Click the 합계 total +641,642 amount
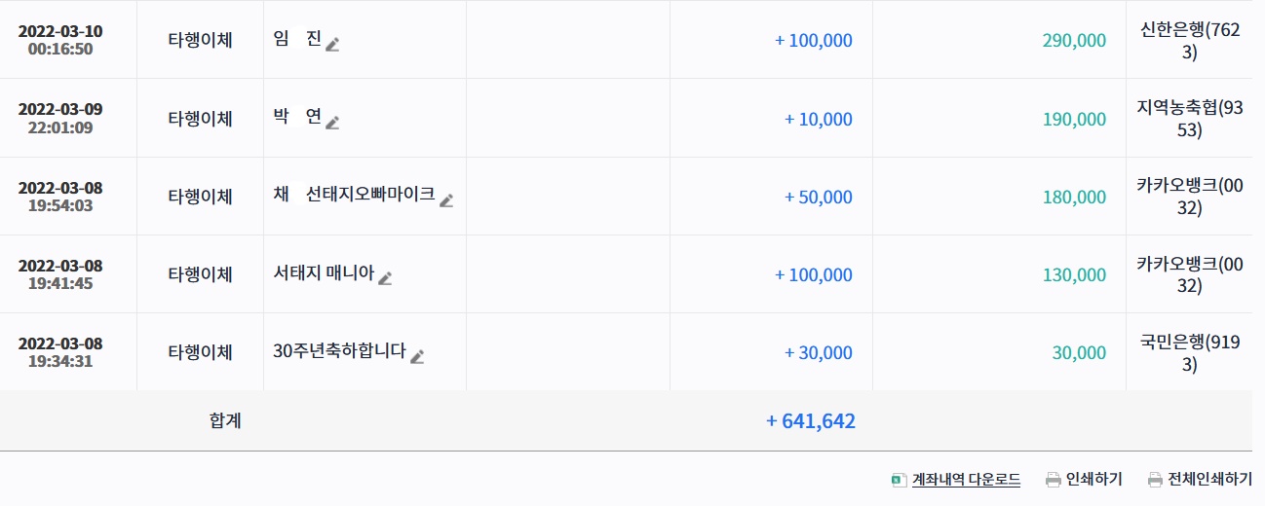Viewport: 1265px width, 506px height. 811,421
